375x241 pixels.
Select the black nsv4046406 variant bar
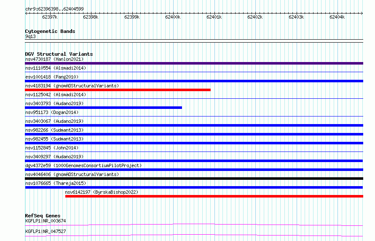click(x=194, y=179)
